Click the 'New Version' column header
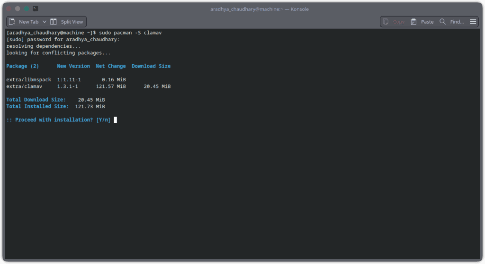 [x=73, y=66]
